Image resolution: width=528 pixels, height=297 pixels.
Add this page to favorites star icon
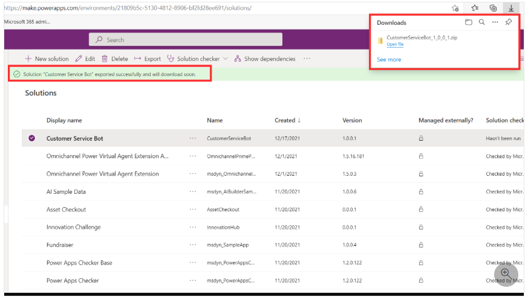[x=455, y=8]
